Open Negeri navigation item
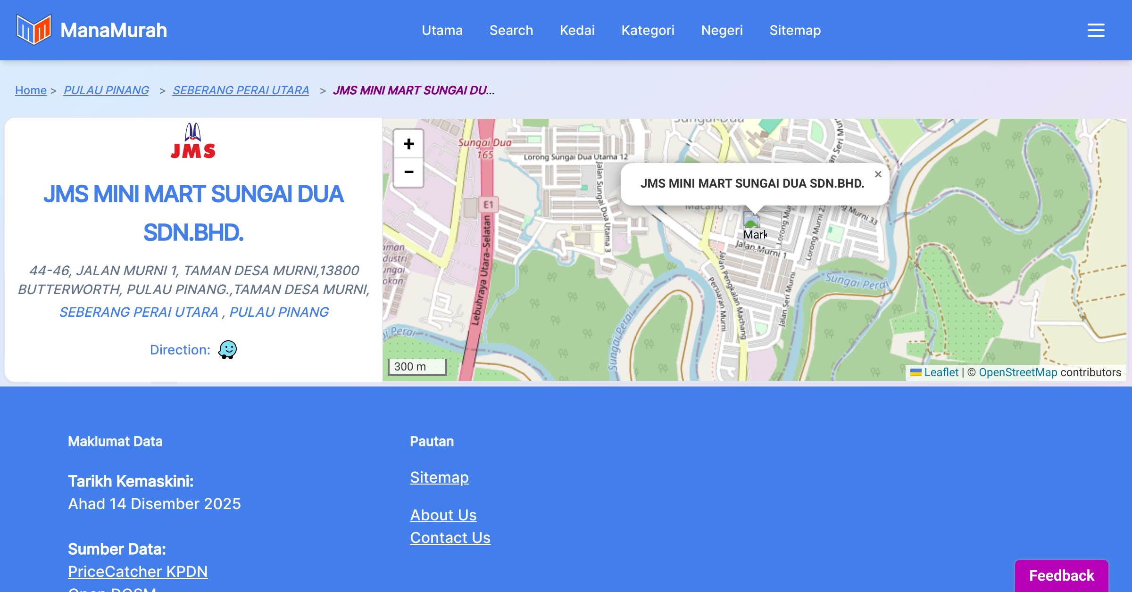The width and height of the screenshot is (1132, 592). (722, 30)
